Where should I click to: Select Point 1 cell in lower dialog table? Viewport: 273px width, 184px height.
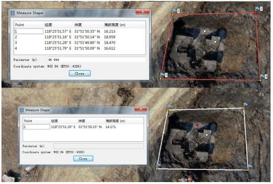(37, 127)
